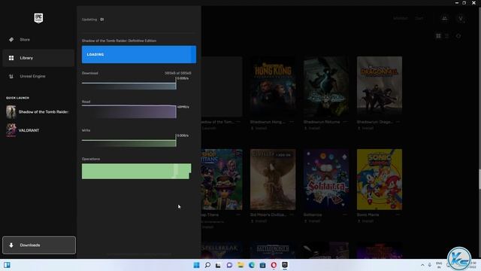Click the VALORANT thumbnail in Quick Launch
Viewport: 481px width, 271px height.
(x=11, y=130)
